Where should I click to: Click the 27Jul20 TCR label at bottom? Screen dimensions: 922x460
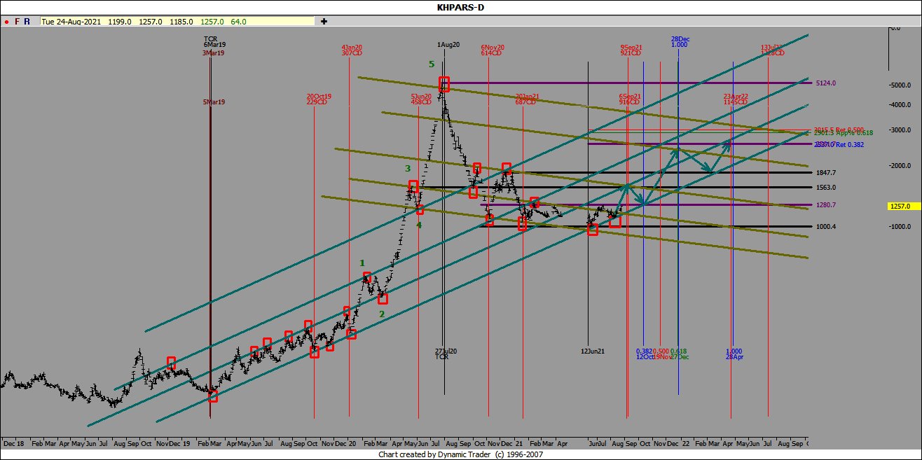point(446,354)
